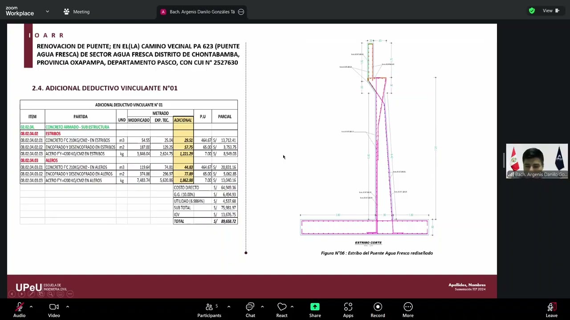This screenshot has width=570, height=320.
Task: Open options circle on the shared-screen tab
Action: coord(241,12)
